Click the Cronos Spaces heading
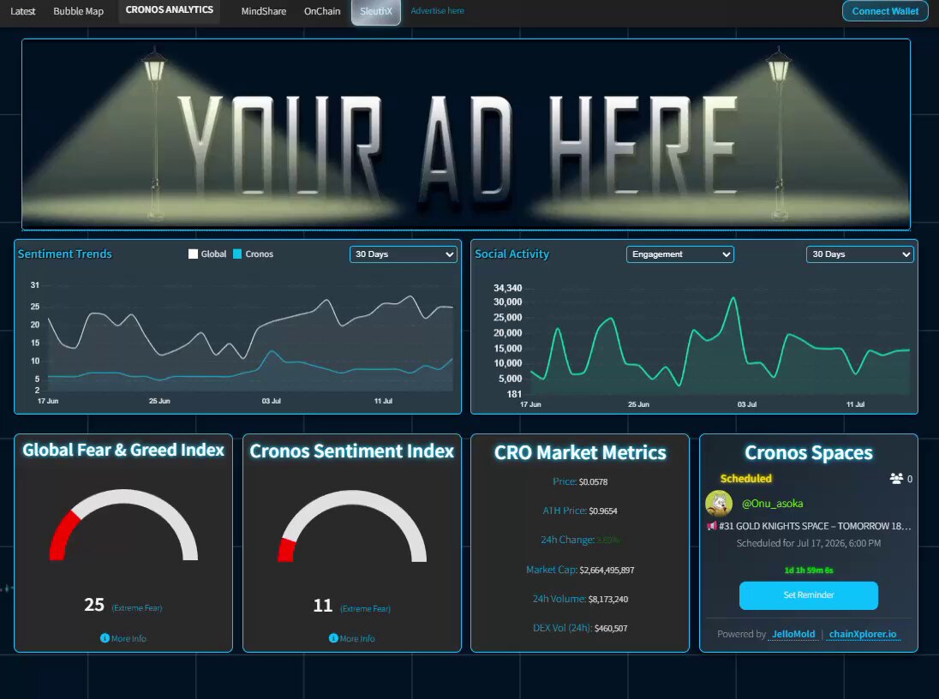The width and height of the screenshot is (939, 699). 809,453
